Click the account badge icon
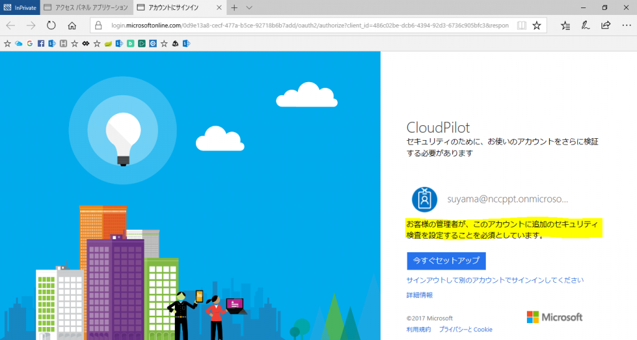The width and height of the screenshot is (637, 340). [x=424, y=199]
